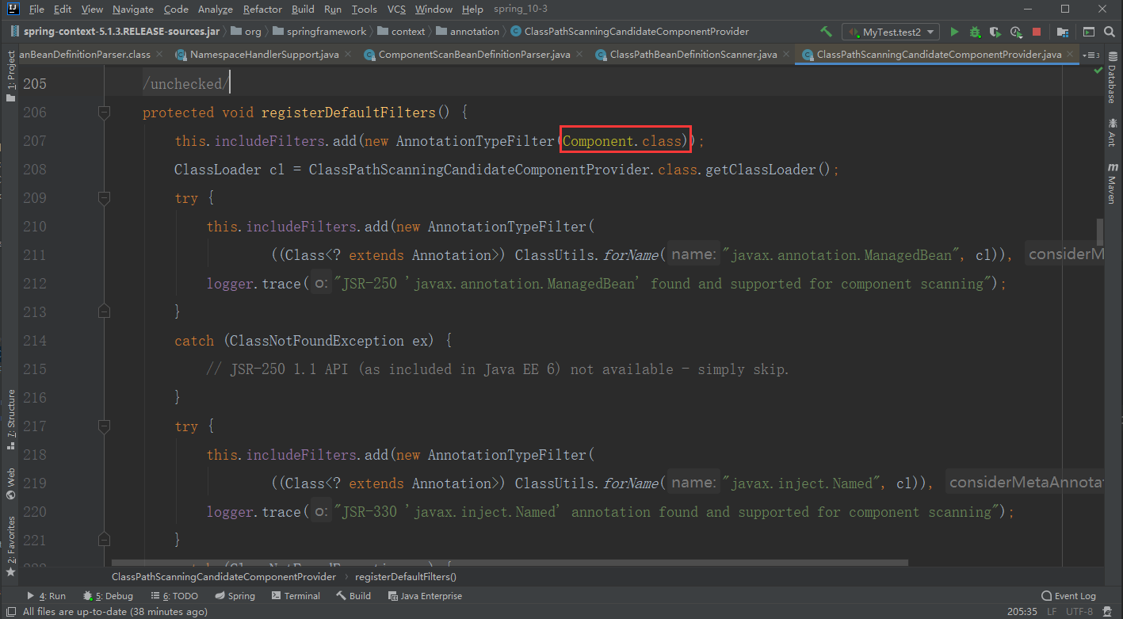This screenshot has width=1123, height=619.
Task: Click the spring-context-5.1.3.RELEASE-sources.jar breadcrumb
Action: [113, 32]
